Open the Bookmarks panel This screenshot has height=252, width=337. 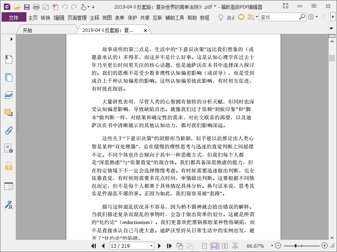[x=9, y=59]
